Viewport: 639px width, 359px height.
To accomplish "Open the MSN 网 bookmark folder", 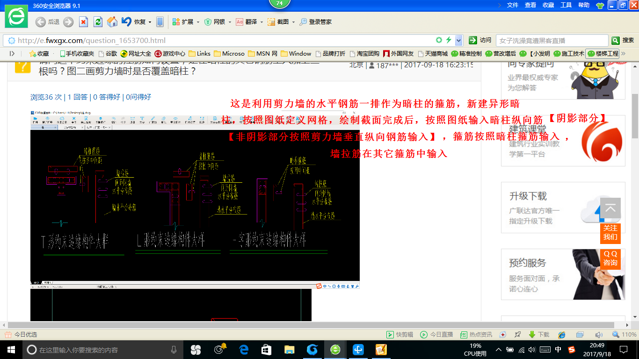I will click(263, 53).
